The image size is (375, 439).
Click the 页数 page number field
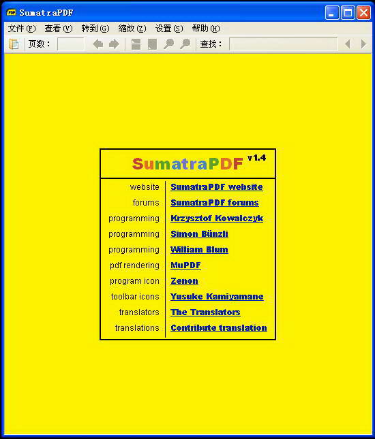pos(70,44)
